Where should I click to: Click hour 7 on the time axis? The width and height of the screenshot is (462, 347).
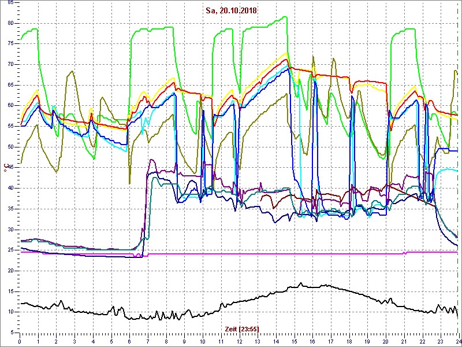click(148, 342)
